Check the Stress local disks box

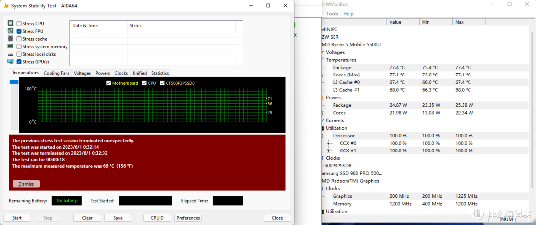19,54
